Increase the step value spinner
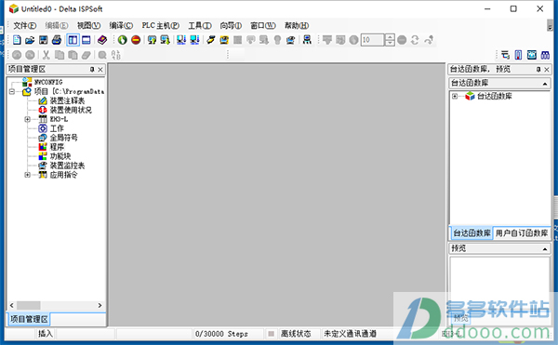This screenshot has height=345, width=558. tap(390, 37)
